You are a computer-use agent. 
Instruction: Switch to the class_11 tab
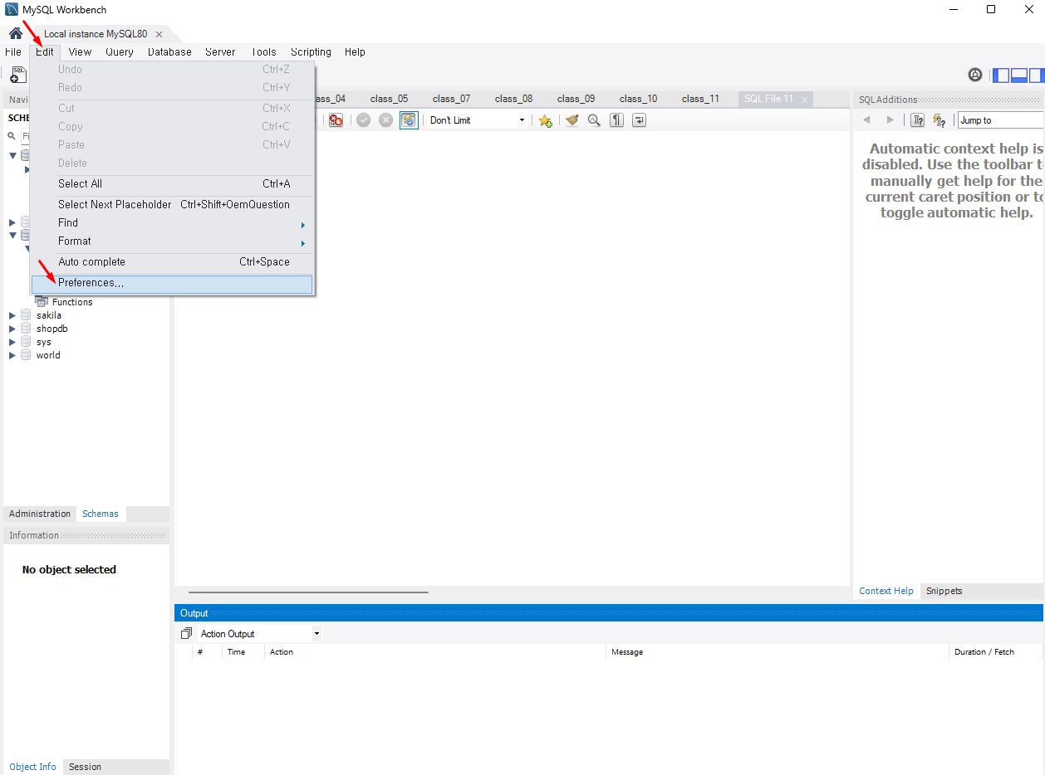701,99
